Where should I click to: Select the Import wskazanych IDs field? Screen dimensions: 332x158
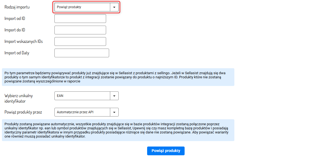pyautogui.click(x=80, y=41)
